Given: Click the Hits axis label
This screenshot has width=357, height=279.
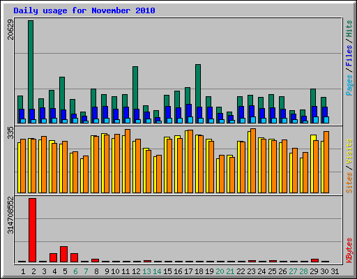Looking at the screenshot, I should click(349, 29).
